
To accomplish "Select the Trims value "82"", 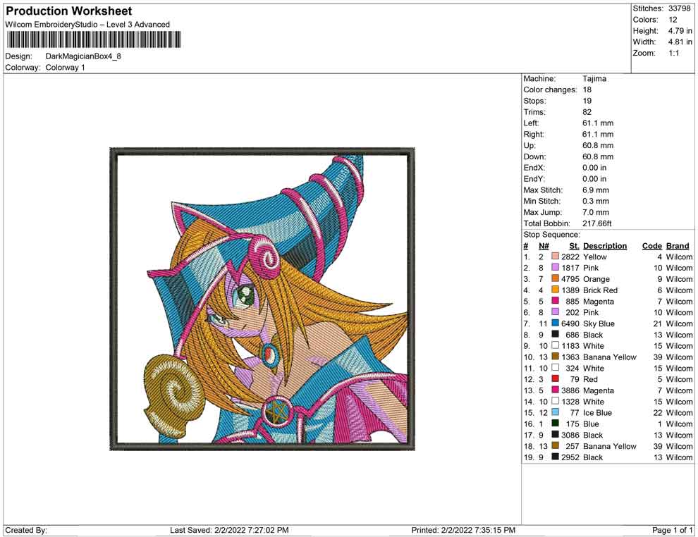I will (587, 111).
